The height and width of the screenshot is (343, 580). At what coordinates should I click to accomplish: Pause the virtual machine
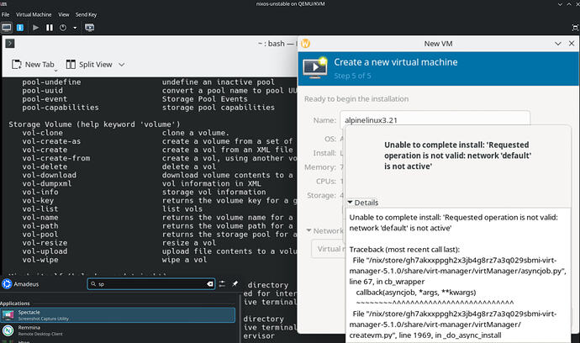point(50,28)
